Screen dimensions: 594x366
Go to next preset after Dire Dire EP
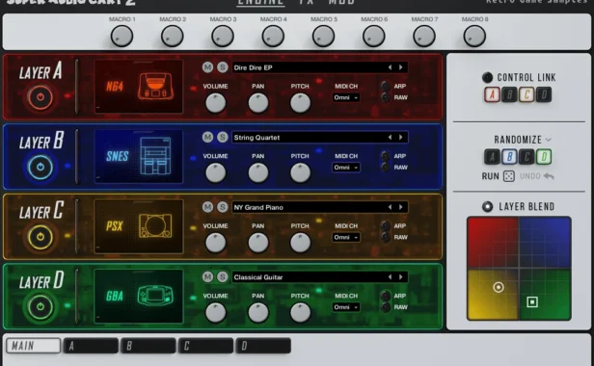401,67
